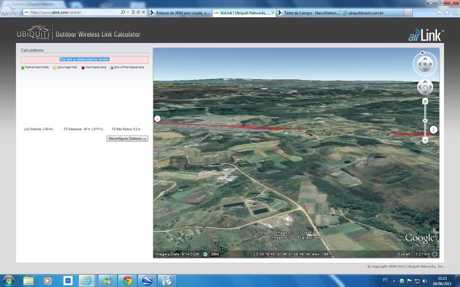The height and width of the screenshot is (287, 460).
Task: Refresh the page with the reload icon
Action: 138,12
